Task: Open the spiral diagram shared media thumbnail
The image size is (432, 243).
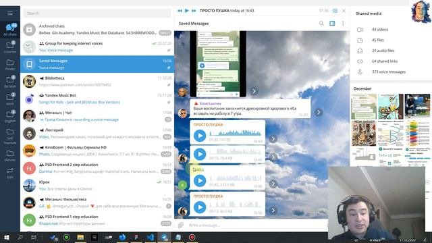Action: 390,133
